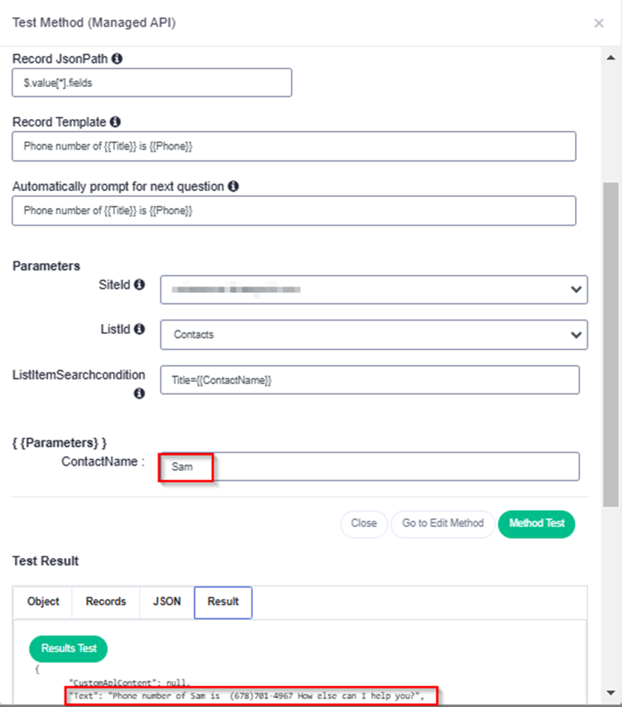Click the Record JsonPath input field

tap(152, 82)
